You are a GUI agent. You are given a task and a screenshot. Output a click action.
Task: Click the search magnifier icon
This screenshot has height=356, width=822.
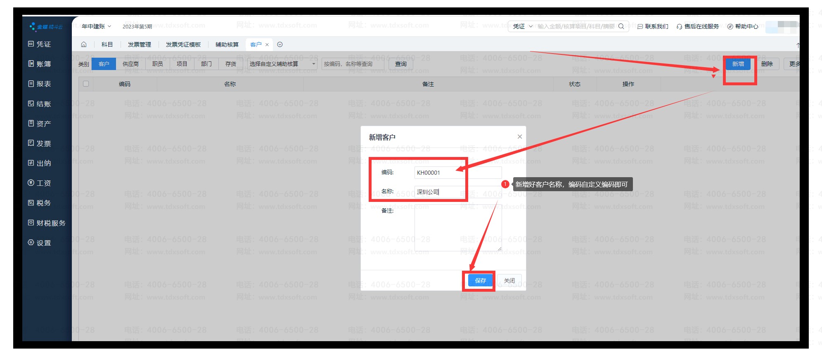[x=621, y=26]
